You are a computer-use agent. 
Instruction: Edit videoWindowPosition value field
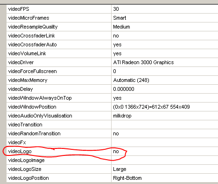click(165, 107)
